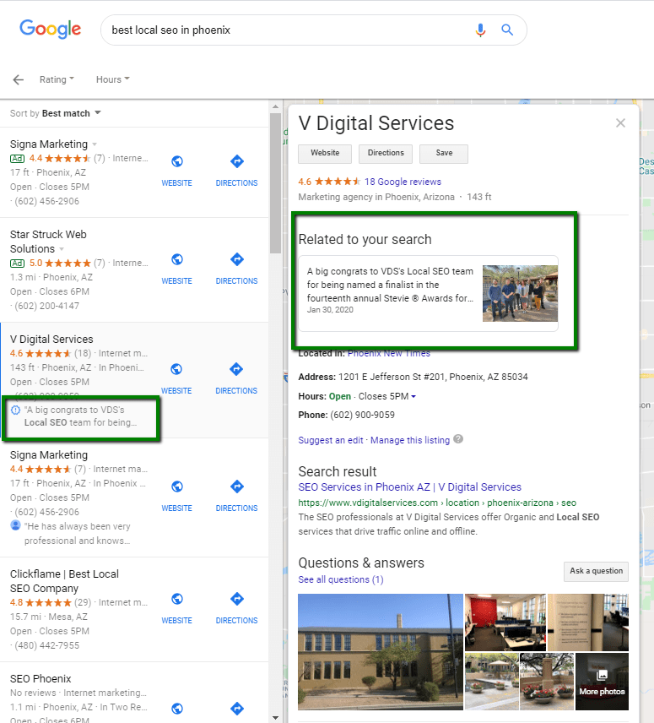Image resolution: width=654 pixels, height=723 pixels.
Task: Click scrollbar up arrow of results list
Action: tap(275, 106)
